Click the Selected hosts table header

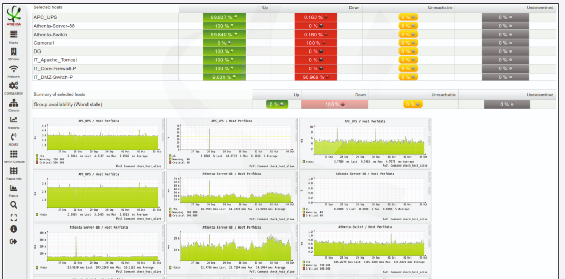pyautogui.click(x=47, y=7)
